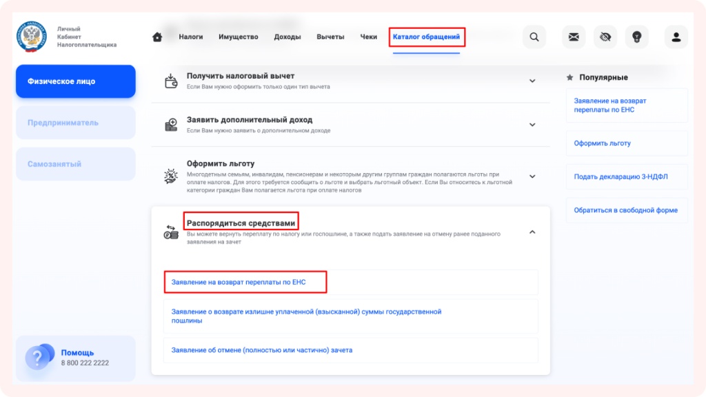Click the star icon next to Популярные

pyautogui.click(x=570, y=77)
